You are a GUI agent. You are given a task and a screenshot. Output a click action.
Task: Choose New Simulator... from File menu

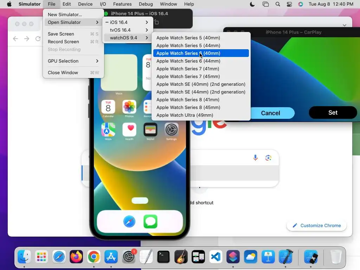73,14
